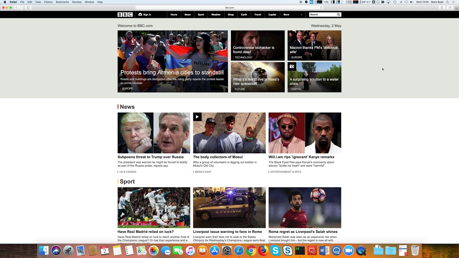The image size is (459, 258).
Task: Open the Develop menu
Action: coord(77,2)
